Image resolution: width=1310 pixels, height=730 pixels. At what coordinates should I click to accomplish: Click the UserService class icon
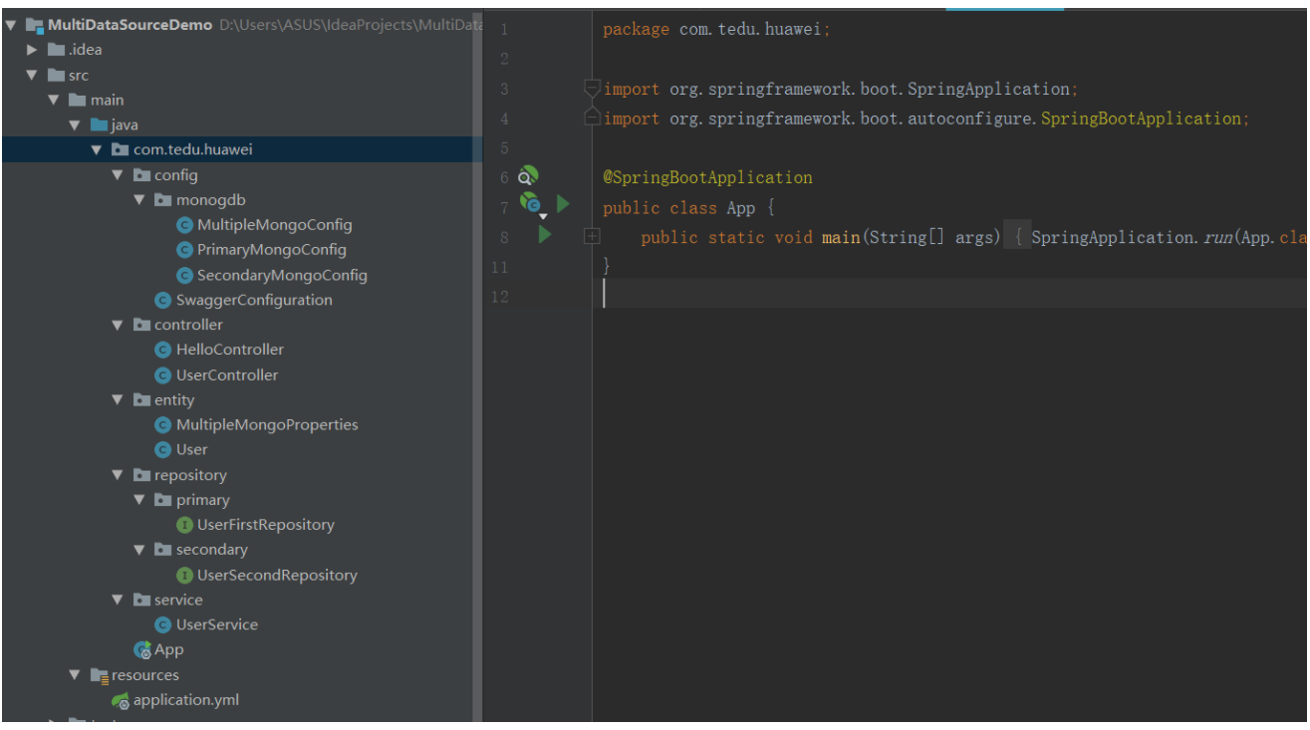(163, 624)
